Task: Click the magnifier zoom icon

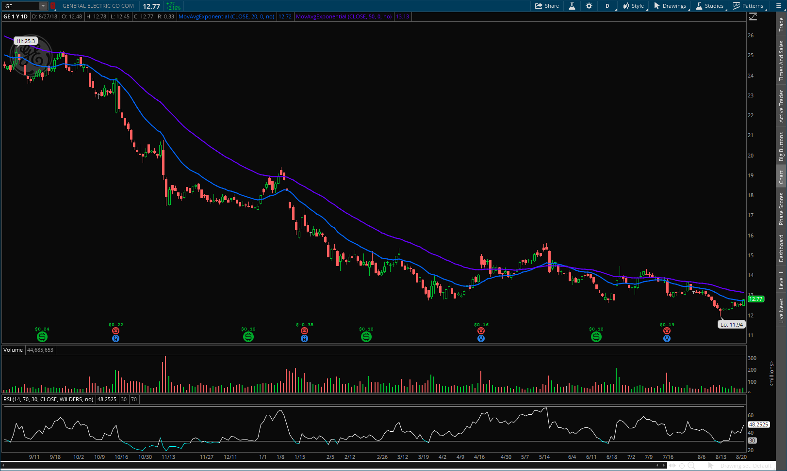Action: (691, 466)
